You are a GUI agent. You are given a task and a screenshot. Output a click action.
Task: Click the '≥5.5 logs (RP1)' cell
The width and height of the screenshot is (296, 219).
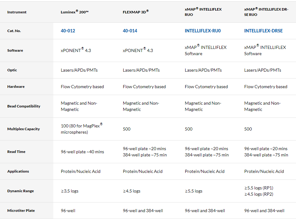click(259, 188)
